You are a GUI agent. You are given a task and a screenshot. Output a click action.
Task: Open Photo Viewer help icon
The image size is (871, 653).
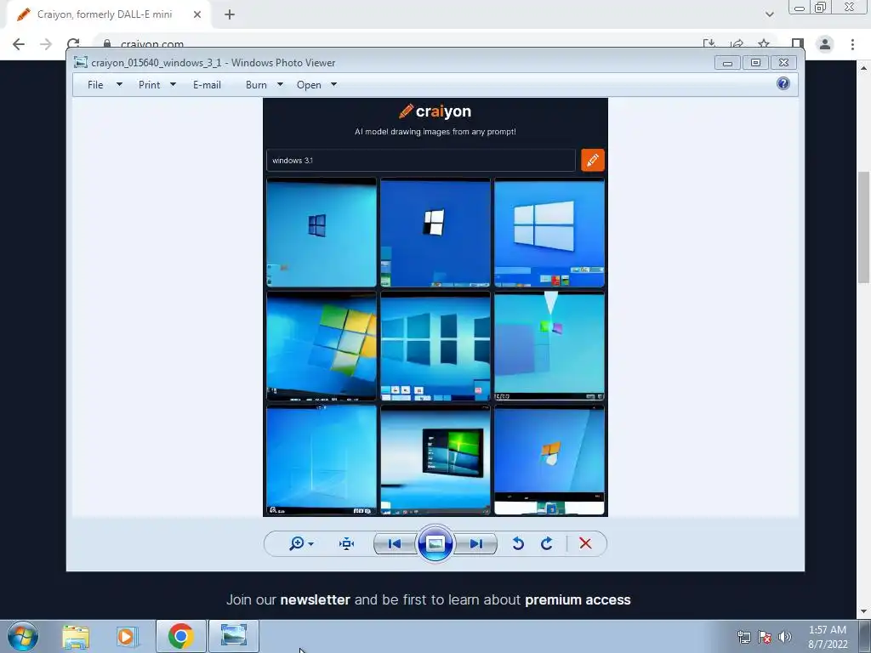(783, 84)
